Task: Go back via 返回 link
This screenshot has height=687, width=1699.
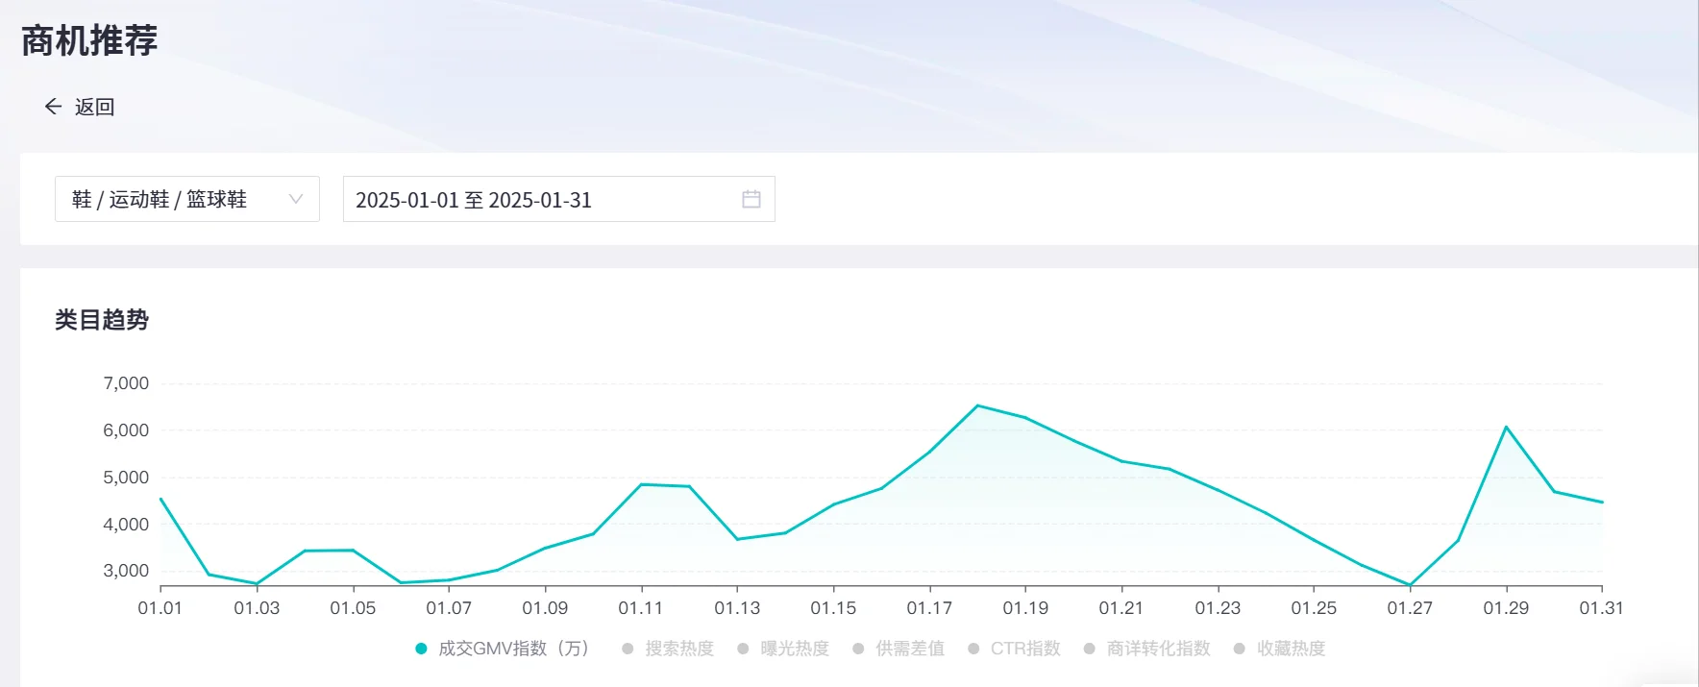Action: [x=94, y=107]
